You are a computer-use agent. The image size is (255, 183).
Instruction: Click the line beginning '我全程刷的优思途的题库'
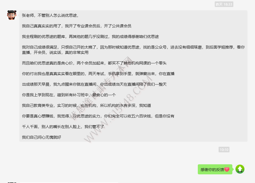point(90,37)
